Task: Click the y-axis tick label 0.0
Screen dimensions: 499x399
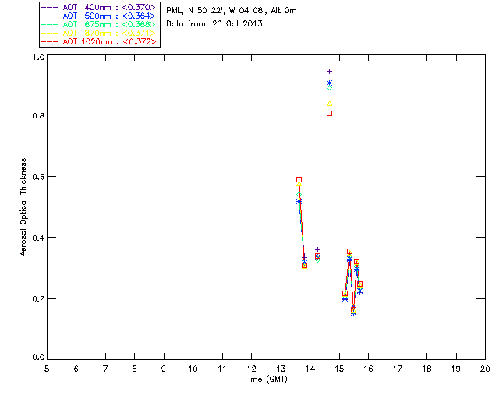Action: click(x=38, y=358)
